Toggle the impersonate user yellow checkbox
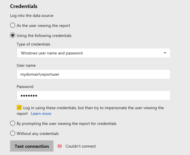The image size is (190, 155). pos(19,107)
